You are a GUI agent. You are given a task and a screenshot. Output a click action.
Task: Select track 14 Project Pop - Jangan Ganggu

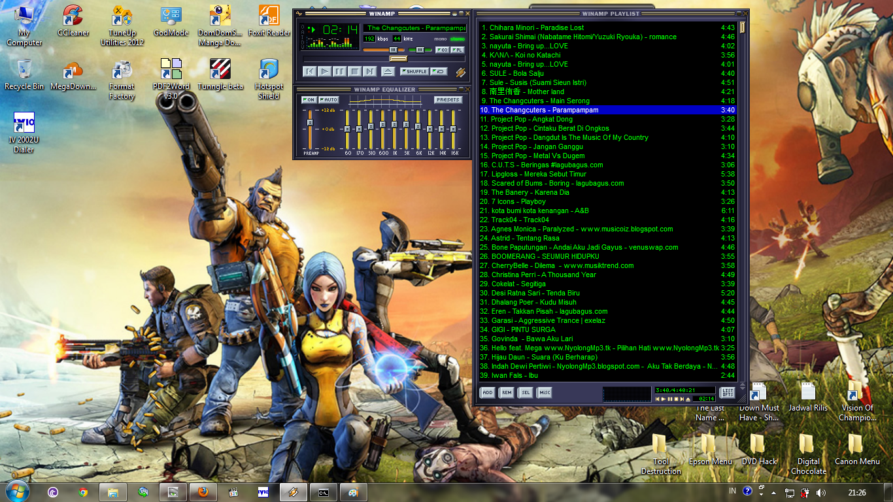(x=607, y=146)
